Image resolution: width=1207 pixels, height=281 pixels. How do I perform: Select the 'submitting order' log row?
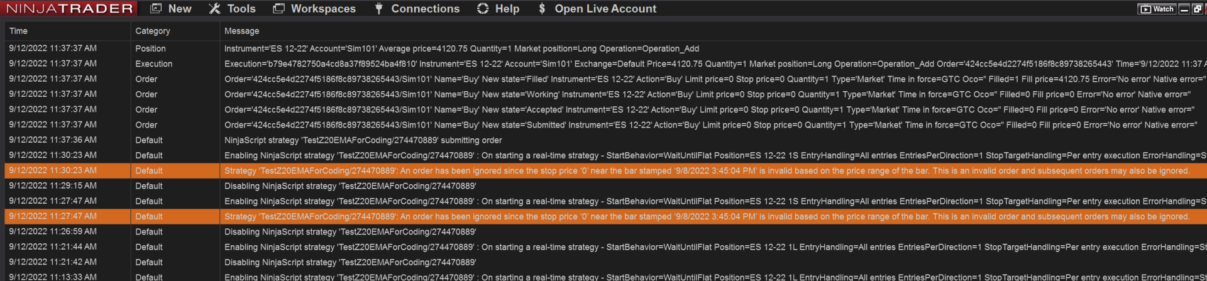[363, 140]
